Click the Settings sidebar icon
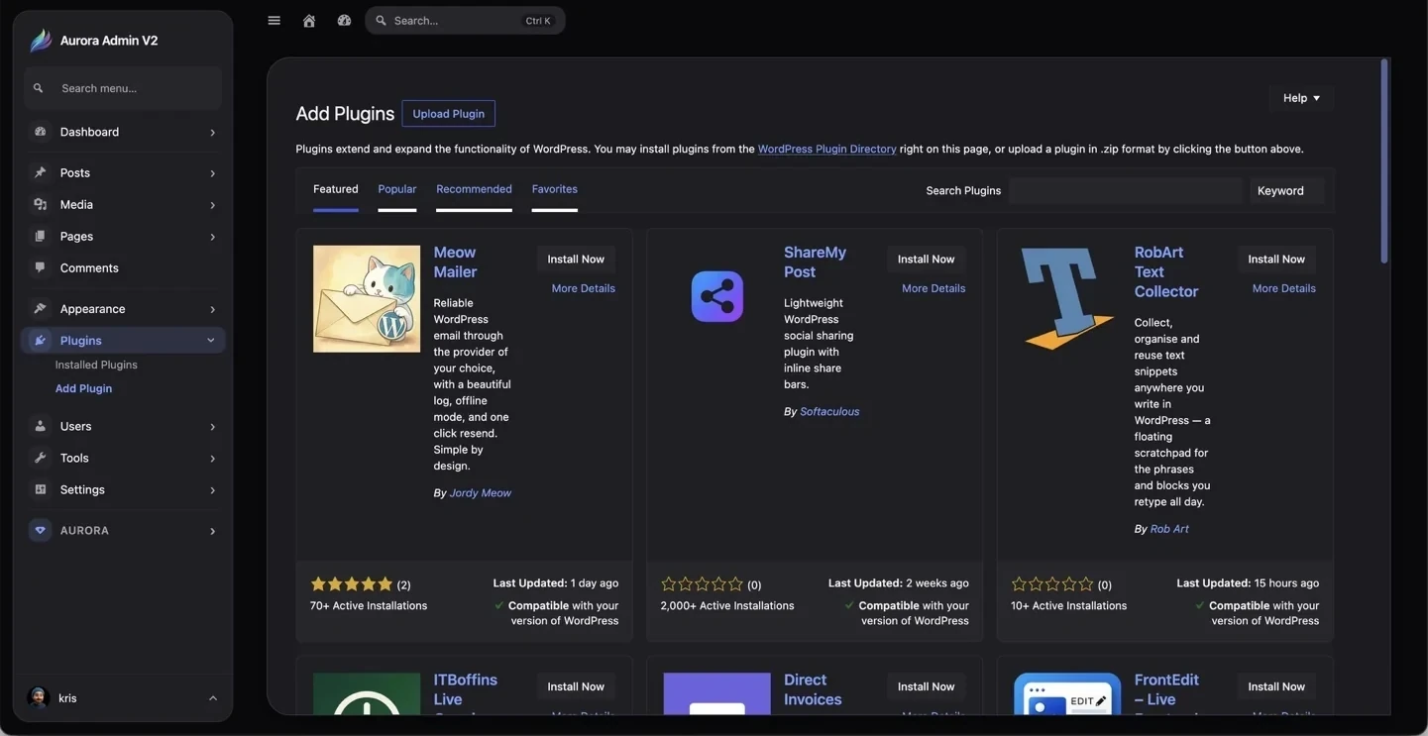Image resolution: width=1428 pixels, height=736 pixels. coord(40,489)
